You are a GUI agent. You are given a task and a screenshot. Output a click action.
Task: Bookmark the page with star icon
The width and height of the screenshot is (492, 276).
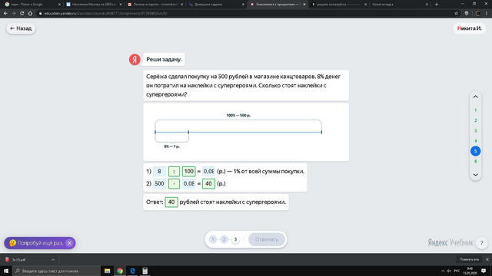tap(456, 14)
